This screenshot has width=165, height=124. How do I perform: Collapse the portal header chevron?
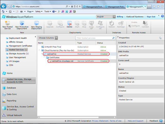coord(159,16)
